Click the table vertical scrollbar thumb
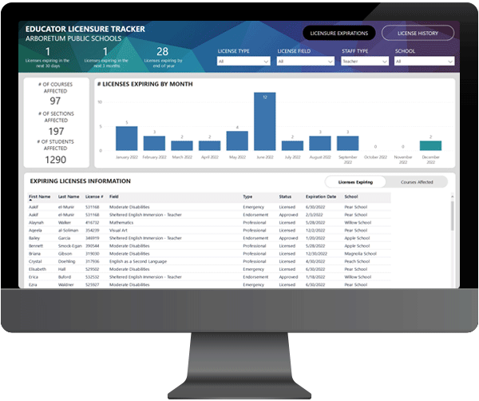The height and width of the screenshot is (401, 479). [x=452, y=216]
